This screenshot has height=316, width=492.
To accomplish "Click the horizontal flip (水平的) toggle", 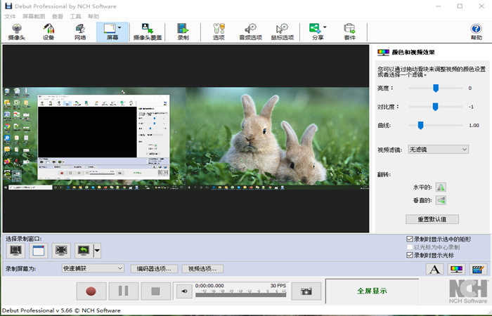I will 441,187.
